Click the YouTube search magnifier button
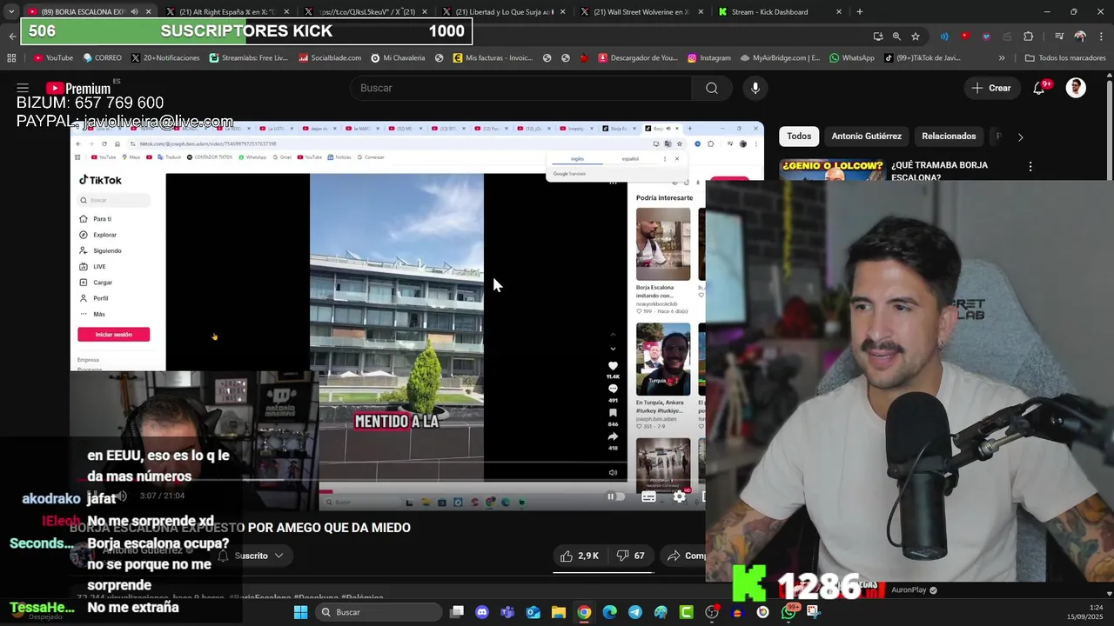Image resolution: width=1114 pixels, height=626 pixels. pos(712,88)
